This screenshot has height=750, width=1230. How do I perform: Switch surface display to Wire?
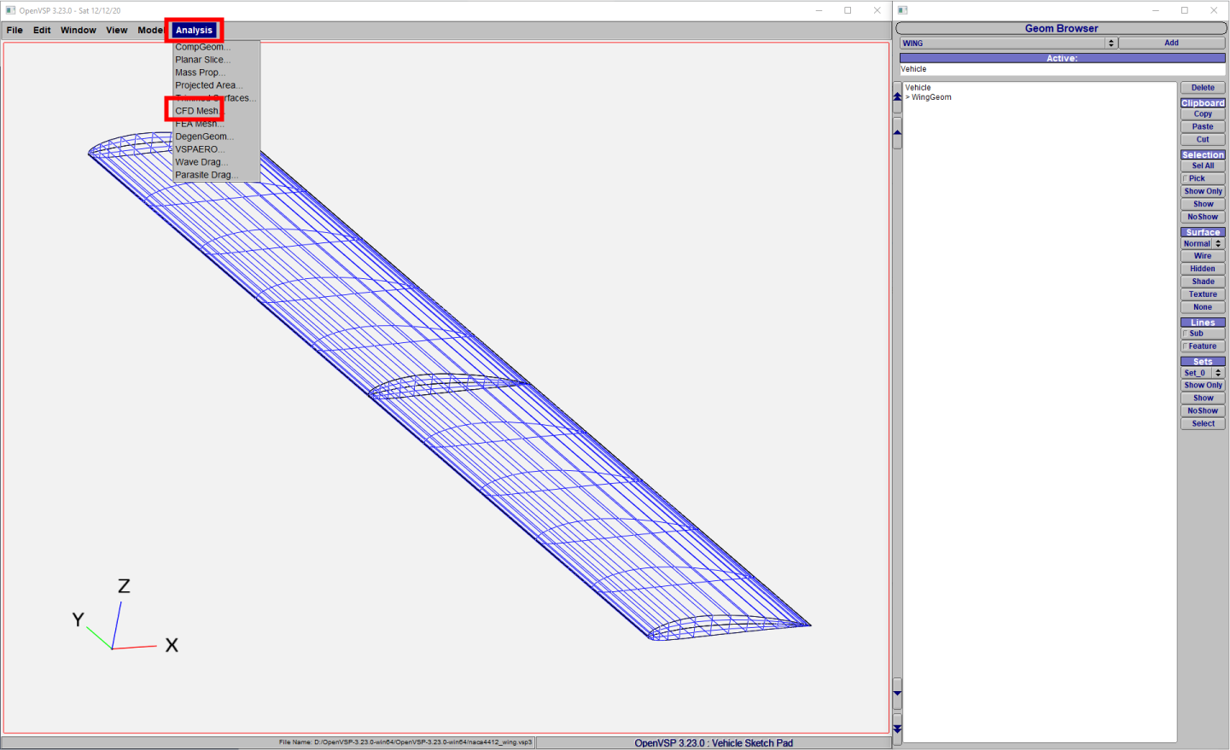pos(1203,256)
